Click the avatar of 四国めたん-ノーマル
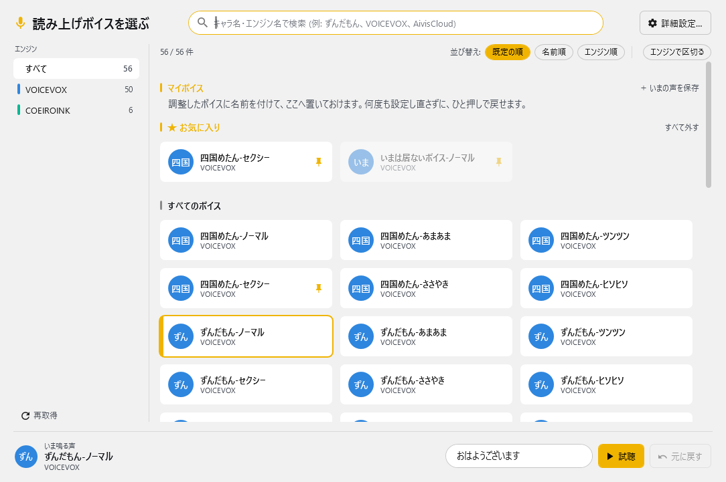The height and width of the screenshot is (482, 726). coord(181,240)
